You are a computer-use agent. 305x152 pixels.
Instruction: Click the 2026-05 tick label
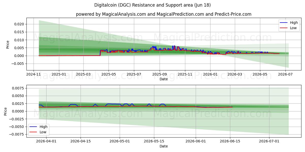pyautogui.click(x=260, y=74)
